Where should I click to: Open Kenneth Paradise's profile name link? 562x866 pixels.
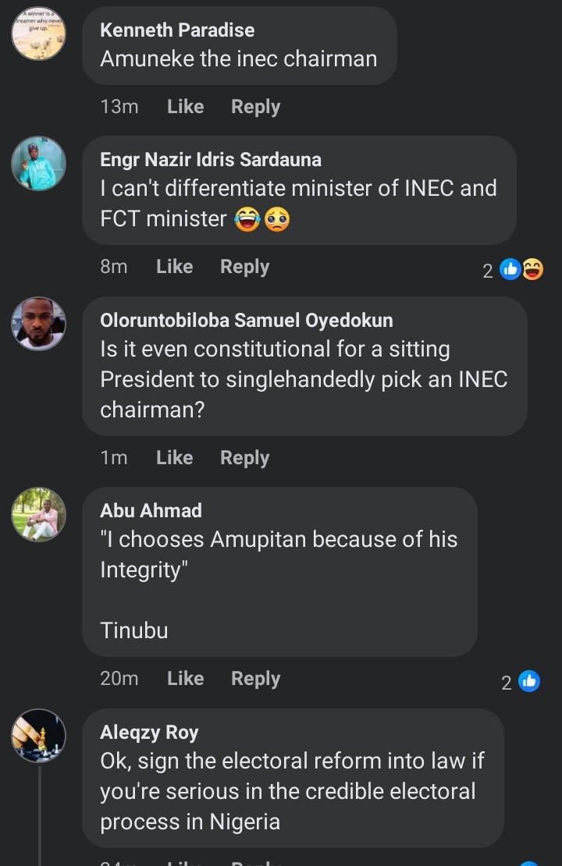click(x=177, y=30)
